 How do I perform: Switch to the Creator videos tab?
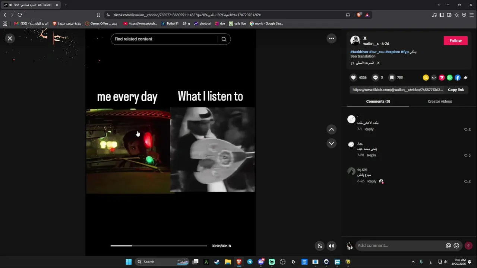click(x=440, y=101)
